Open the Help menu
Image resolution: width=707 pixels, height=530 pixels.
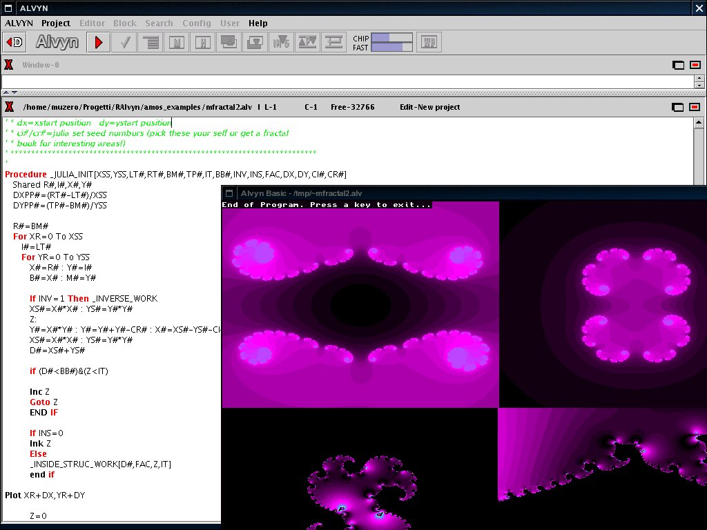(258, 23)
